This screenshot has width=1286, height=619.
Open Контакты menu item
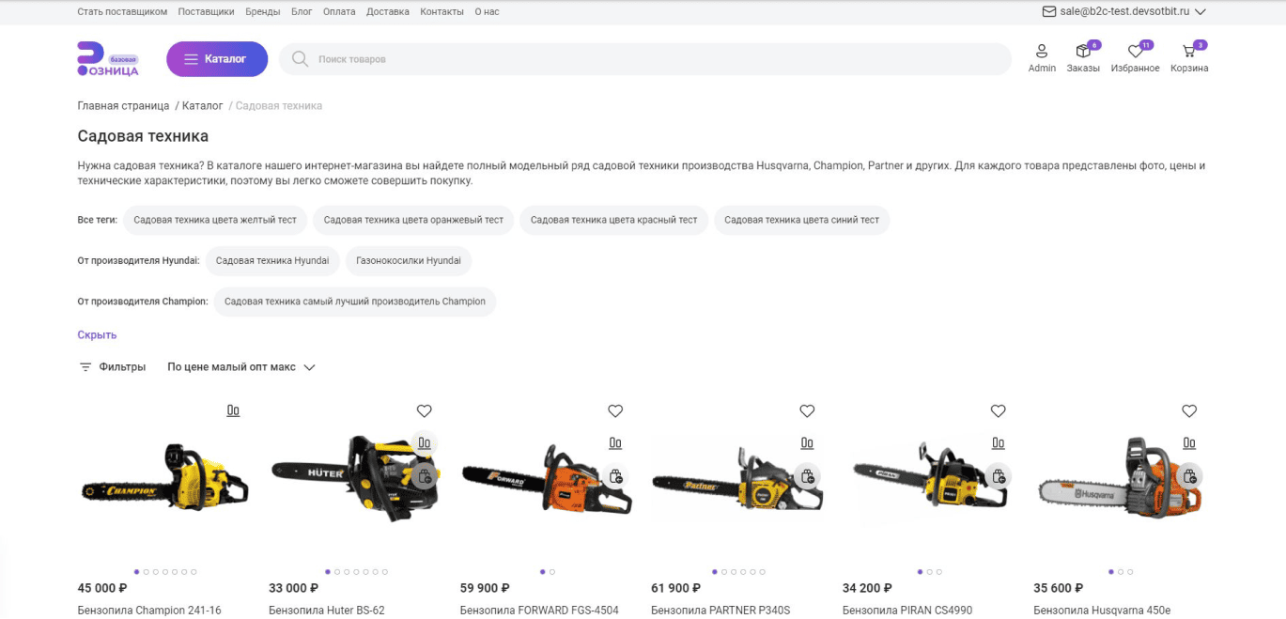tap(442, 12)
